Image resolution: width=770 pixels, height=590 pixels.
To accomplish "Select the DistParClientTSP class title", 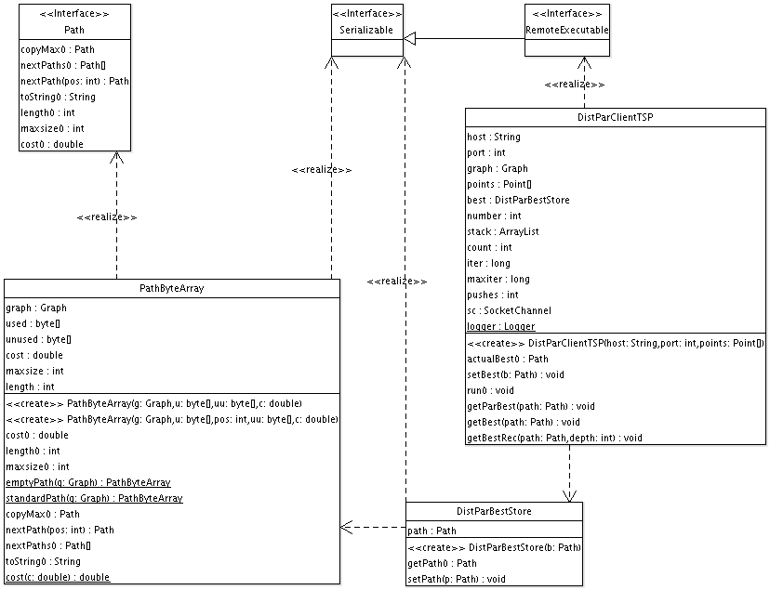I will [616, 118].
